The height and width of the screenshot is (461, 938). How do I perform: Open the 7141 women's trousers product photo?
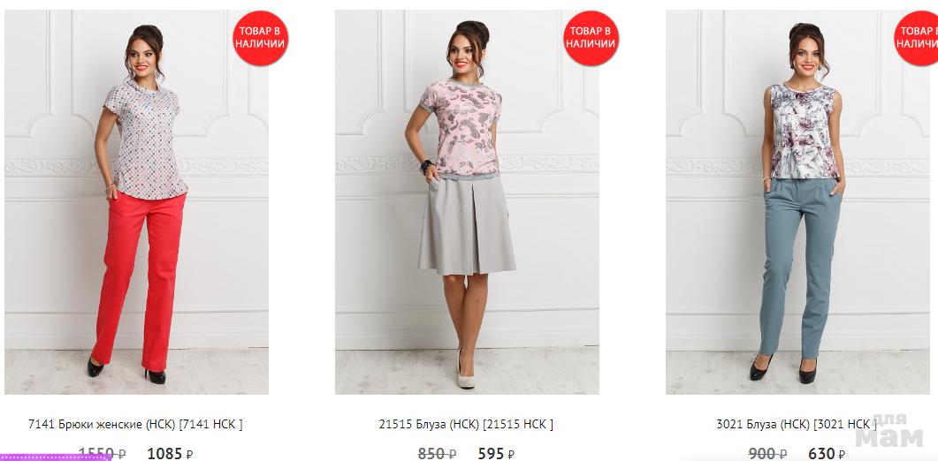coord(136,202)
